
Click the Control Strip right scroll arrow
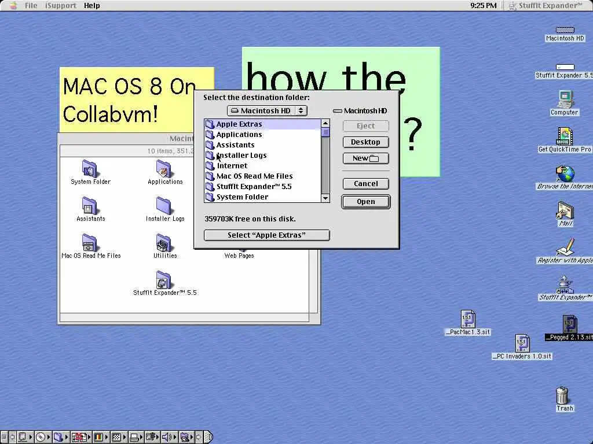click(x=199, y=437)
